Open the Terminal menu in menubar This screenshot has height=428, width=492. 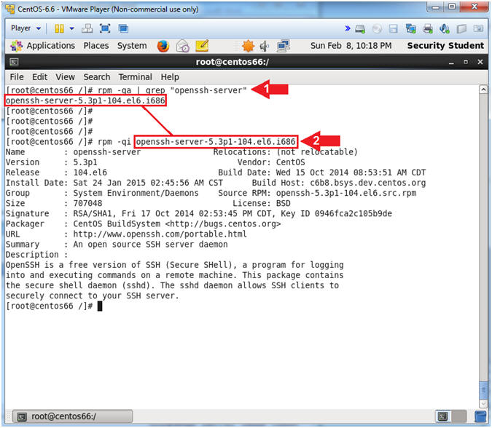tap(136, 77)
